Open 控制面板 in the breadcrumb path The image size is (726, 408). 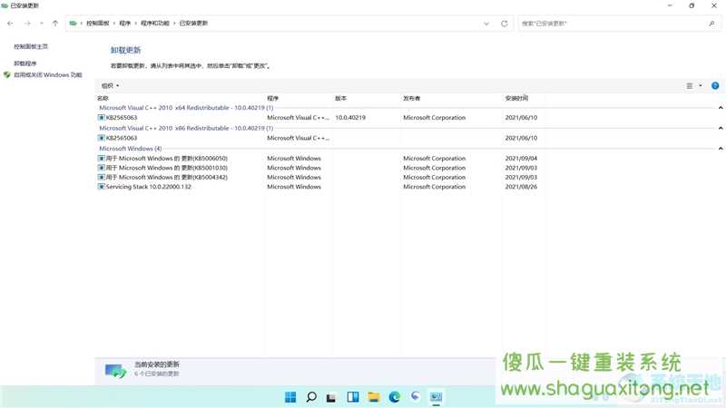click(98, 24)
